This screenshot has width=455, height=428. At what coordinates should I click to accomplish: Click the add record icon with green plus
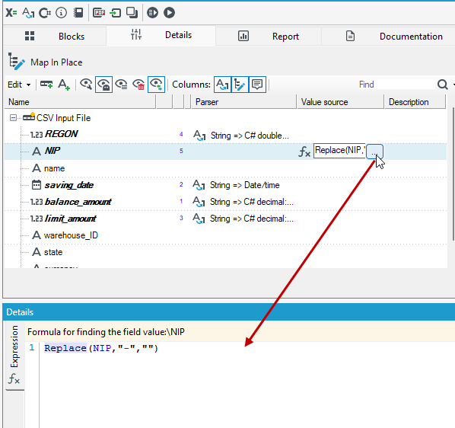[x=46, y=85]
